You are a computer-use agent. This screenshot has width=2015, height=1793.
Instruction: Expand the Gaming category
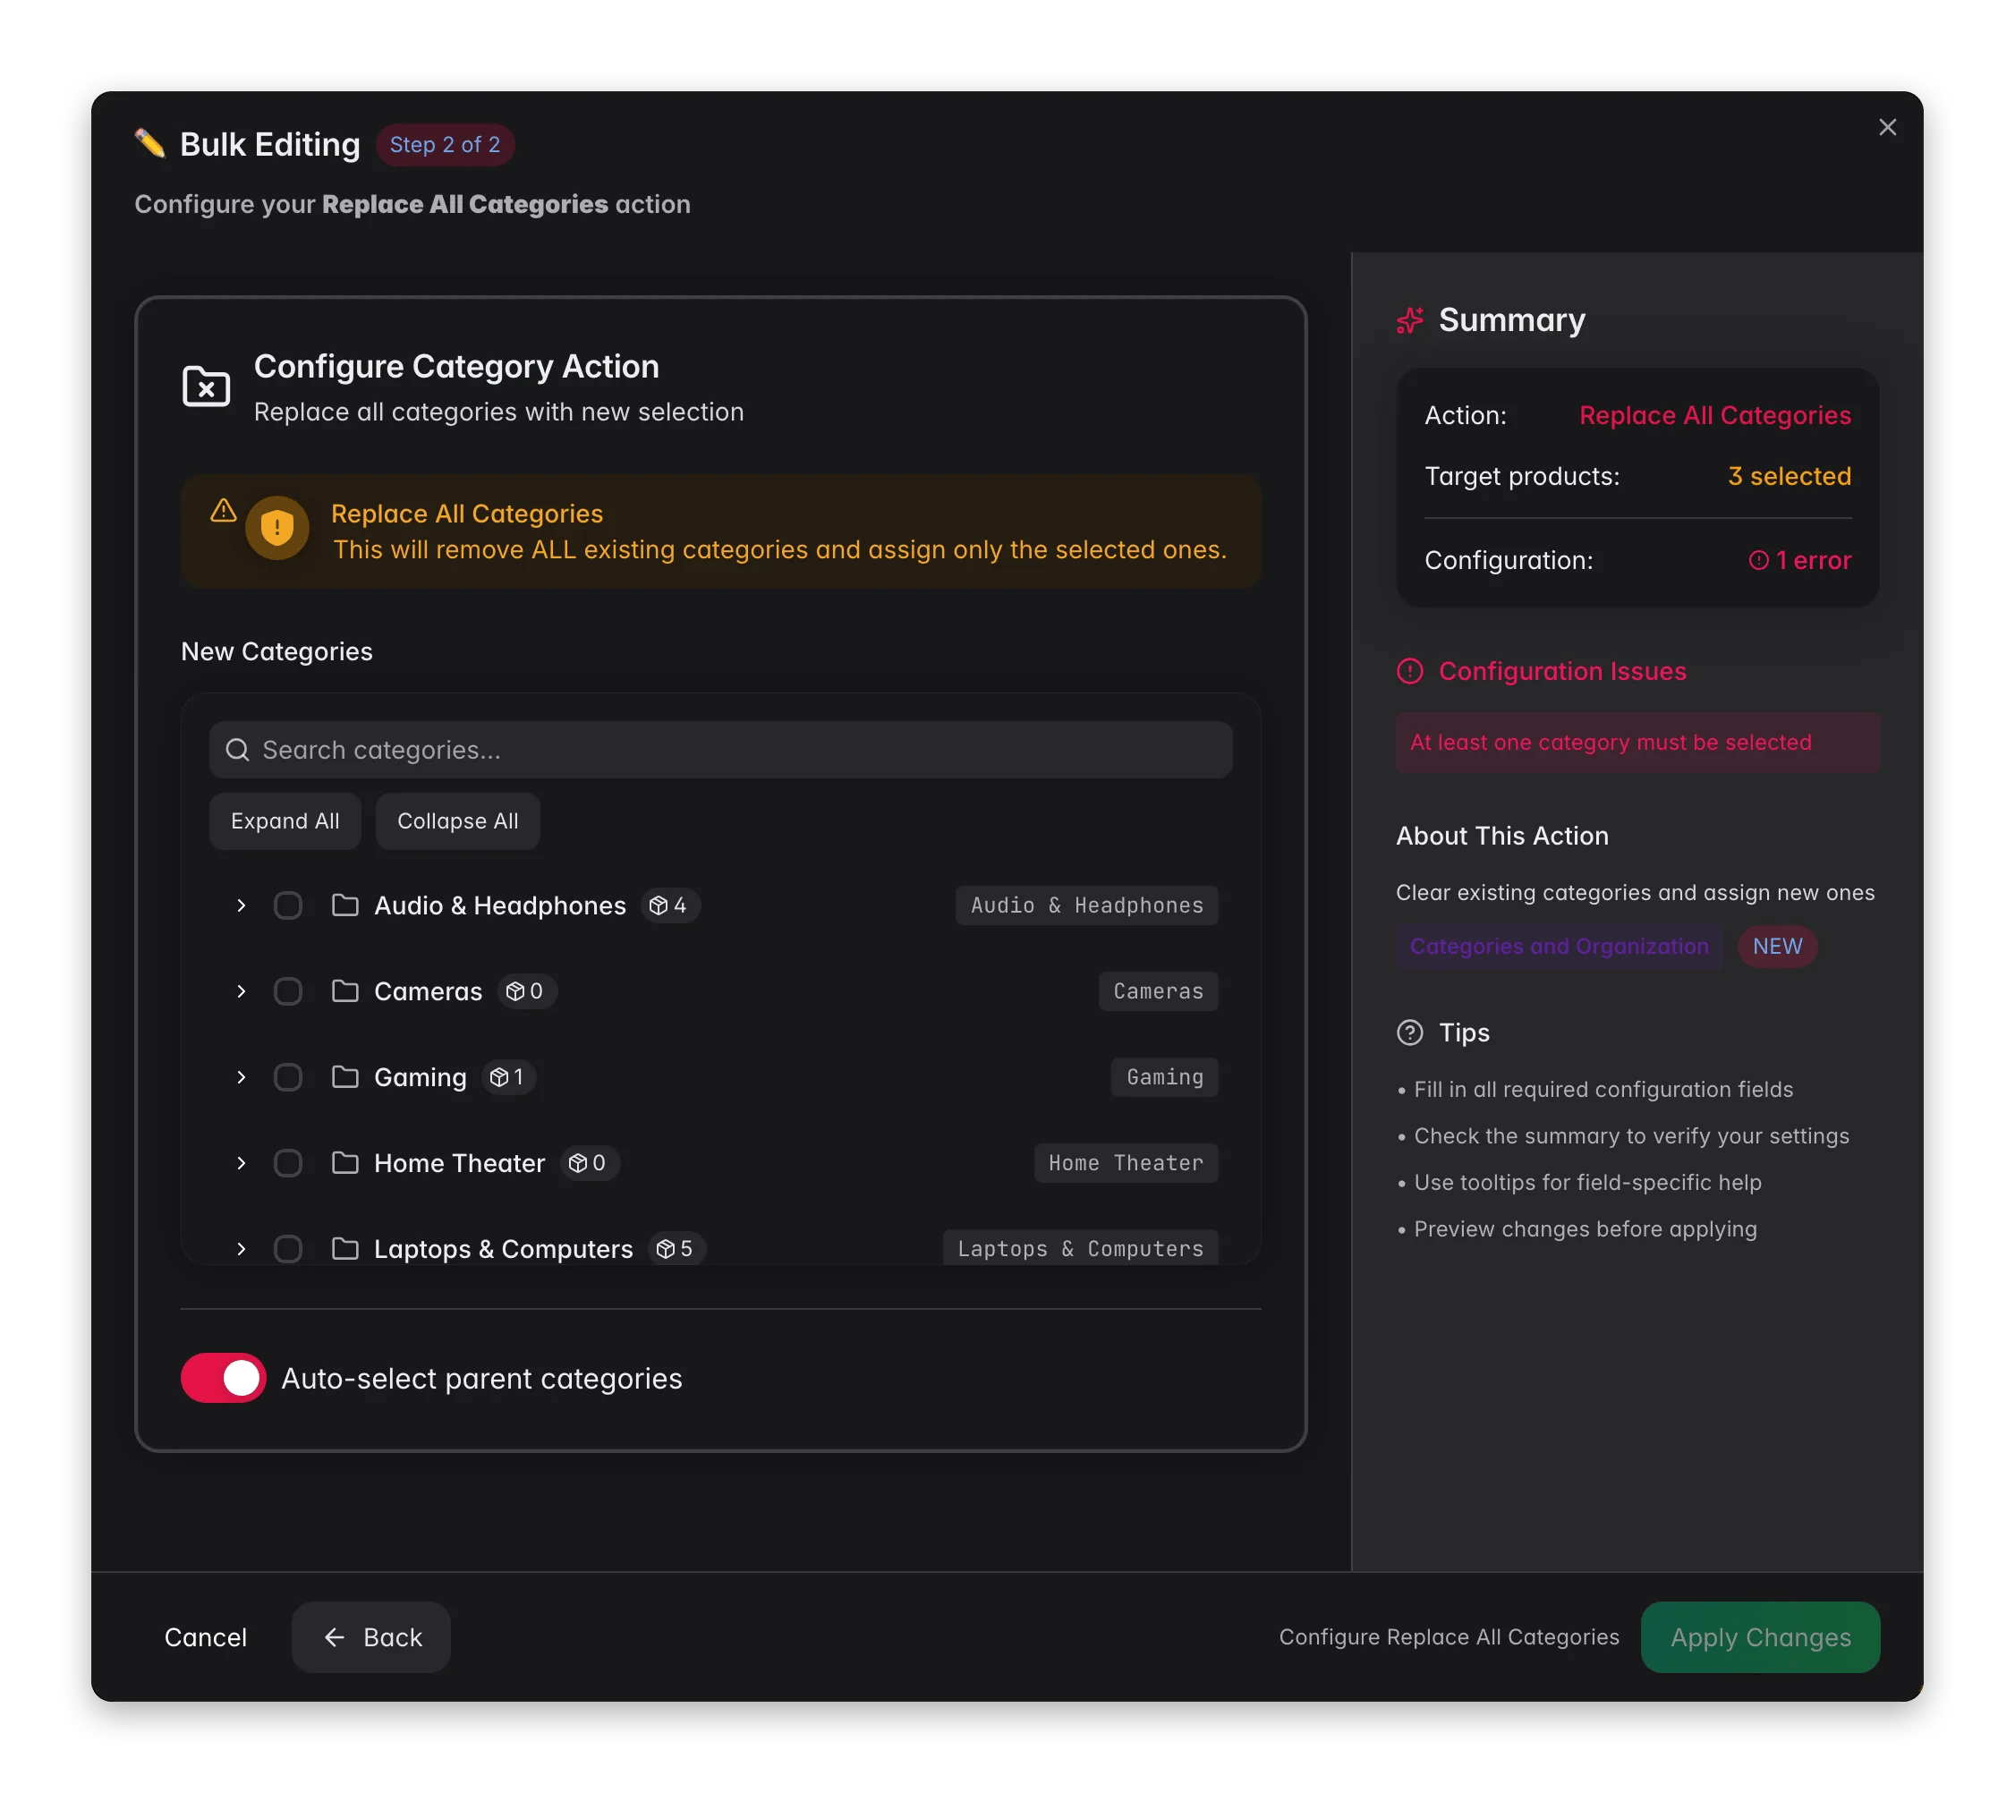[241, 1076]
